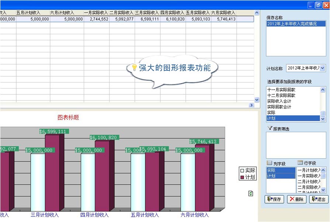Click the 六月计划收入 column header
Image resolution: width=330 pixels, height=222 pixels.
click(x=67, y=13)
